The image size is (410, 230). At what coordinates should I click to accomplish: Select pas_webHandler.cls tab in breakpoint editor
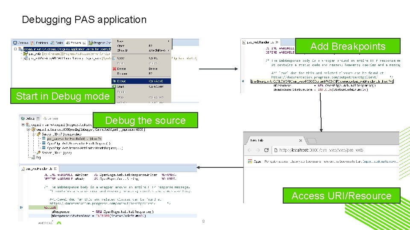coord(260,42)
